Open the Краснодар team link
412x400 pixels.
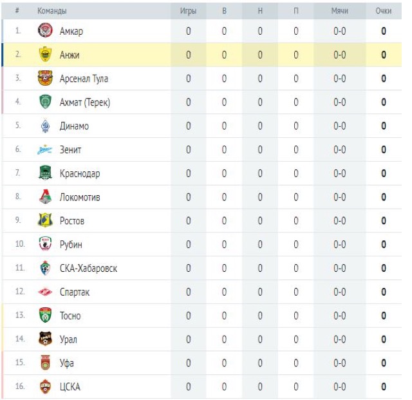(79, 174)
